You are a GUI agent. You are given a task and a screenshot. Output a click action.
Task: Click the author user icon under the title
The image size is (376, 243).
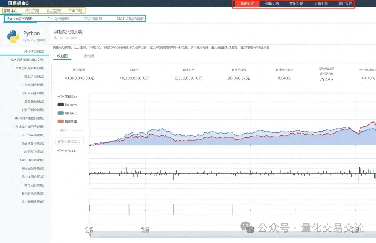[x=55, y=38]
